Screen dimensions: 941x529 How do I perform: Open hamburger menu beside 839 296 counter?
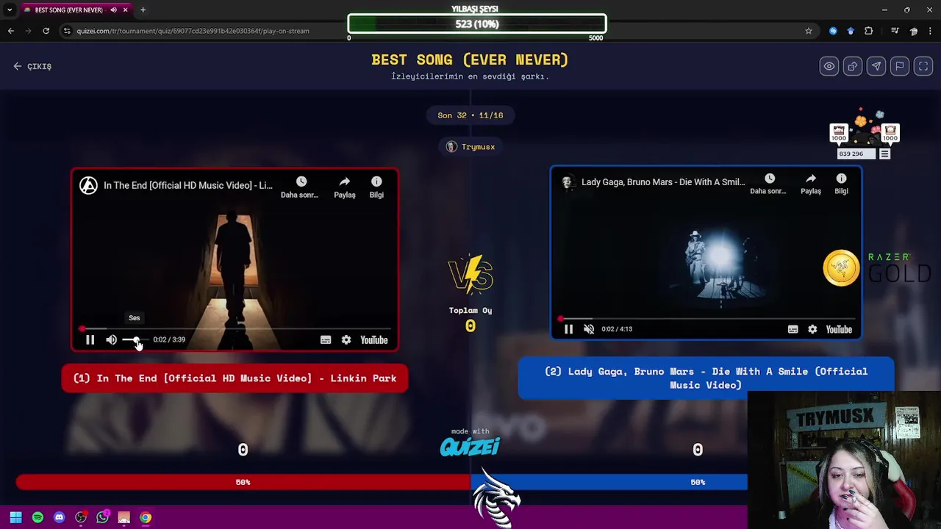click(x=884, y=154)
